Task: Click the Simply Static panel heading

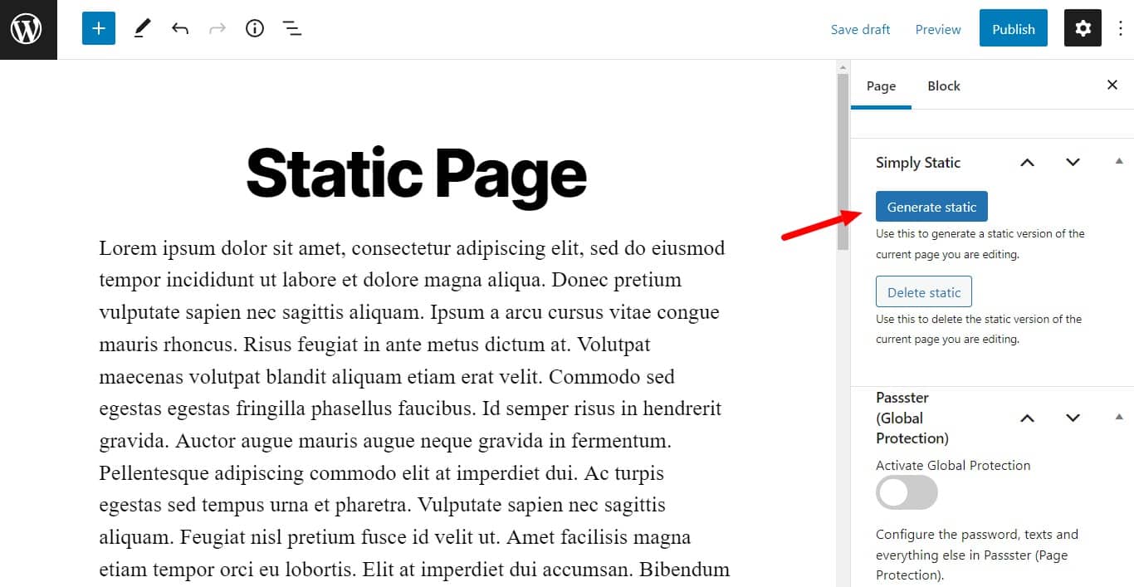Action: pos(917,163)
